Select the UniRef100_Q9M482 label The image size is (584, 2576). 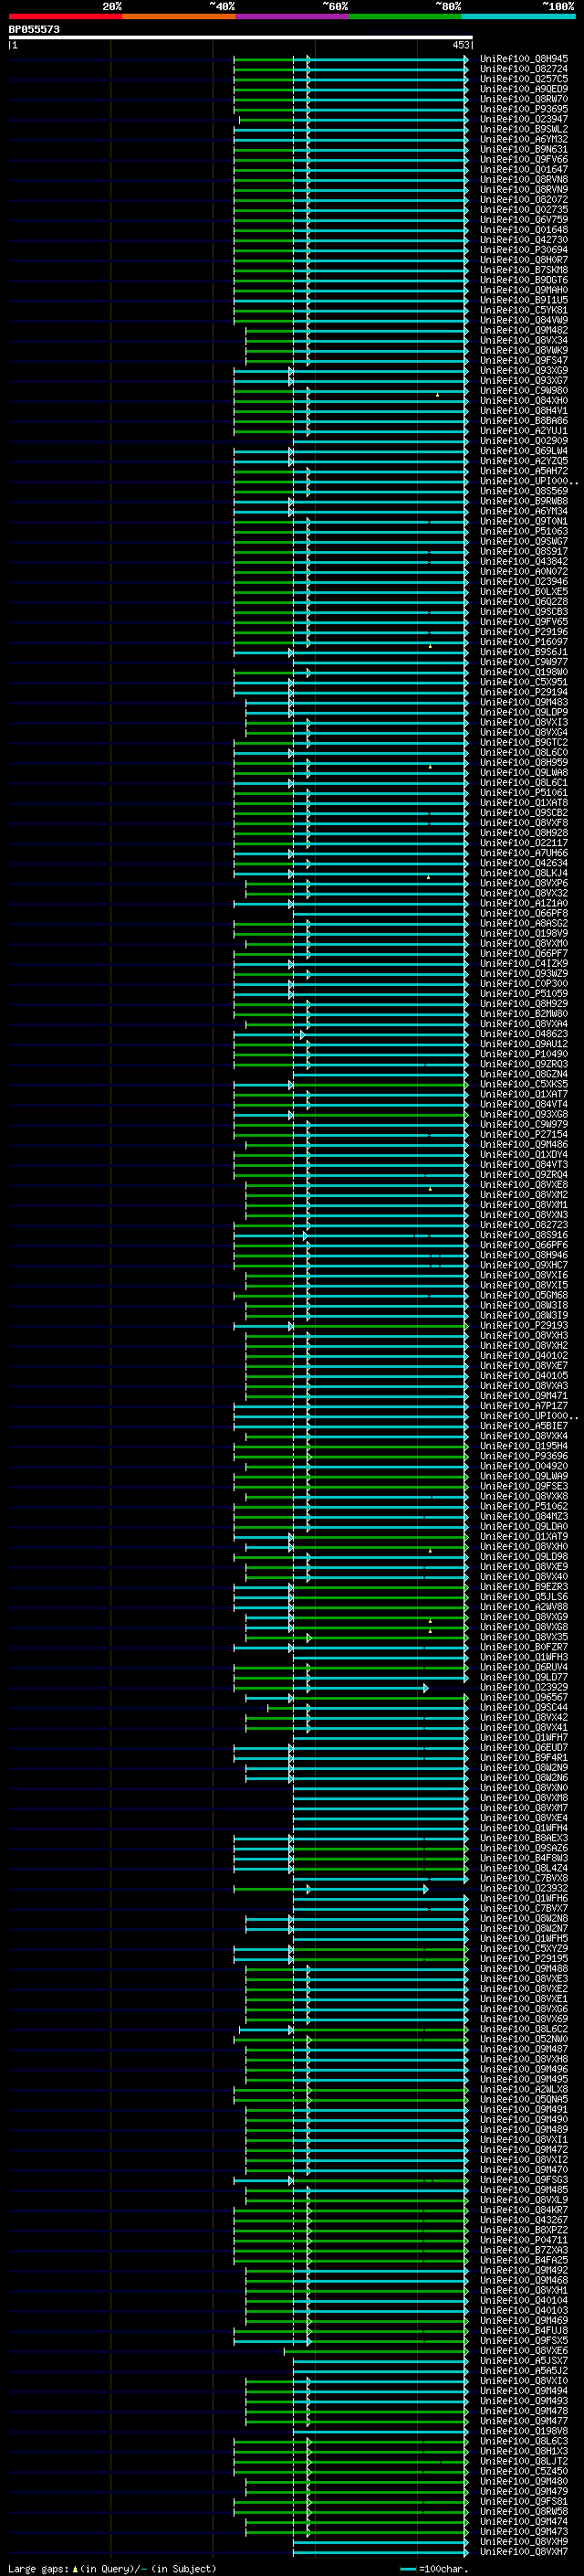(x=524, y=330)
